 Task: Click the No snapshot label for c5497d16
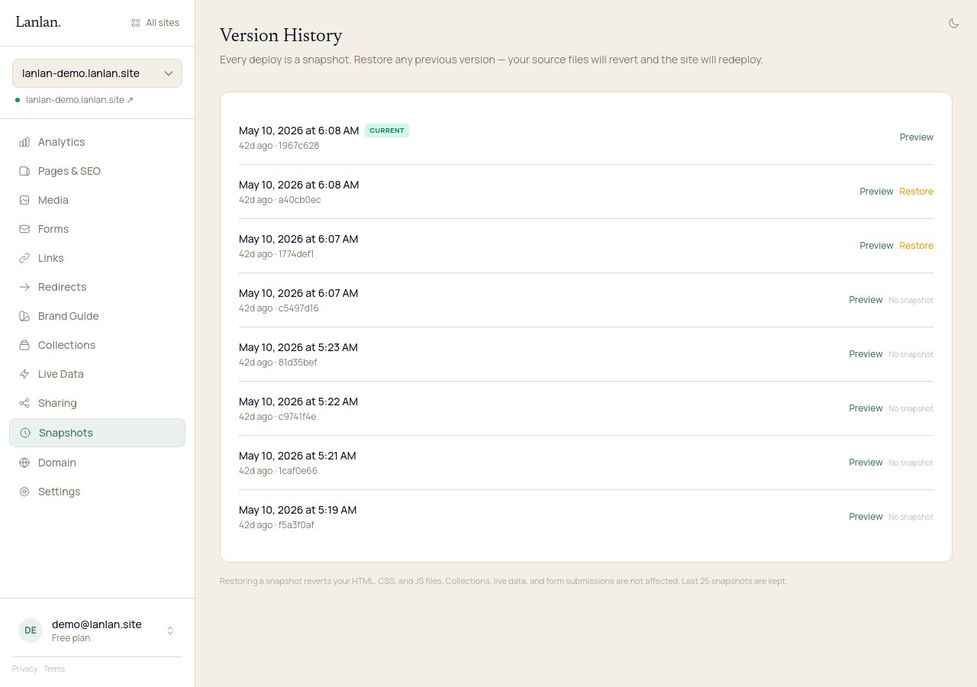[911, 300]
